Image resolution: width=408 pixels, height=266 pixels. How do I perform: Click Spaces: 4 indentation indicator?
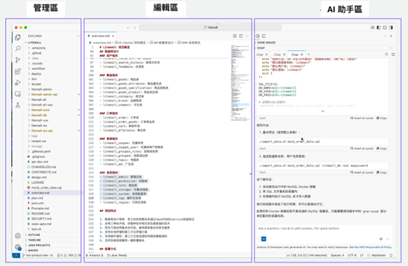pos(337,256)
